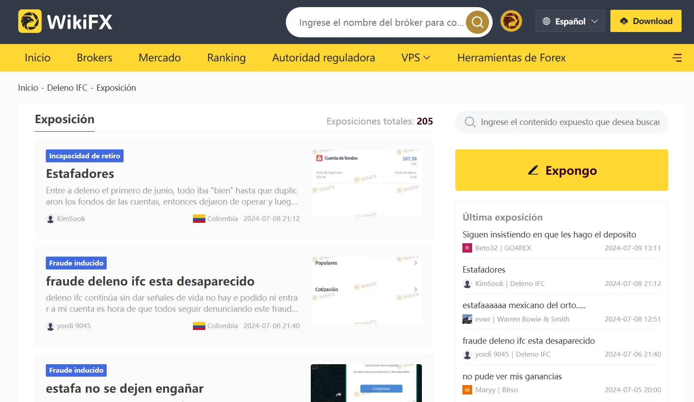Click description 'deleno ifc continúa sin dar señales'

(x=172, y=303)
